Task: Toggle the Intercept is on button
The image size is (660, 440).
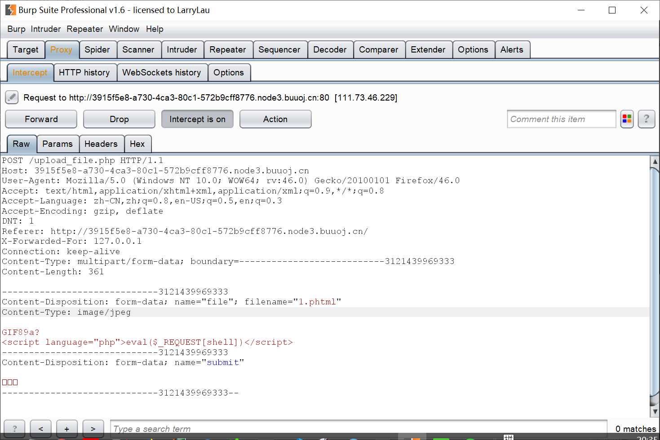Action: (197, 119)
